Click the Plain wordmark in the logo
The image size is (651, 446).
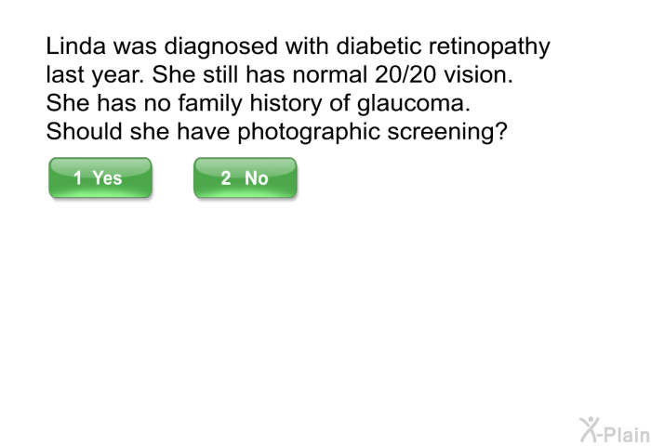(626, 434)
